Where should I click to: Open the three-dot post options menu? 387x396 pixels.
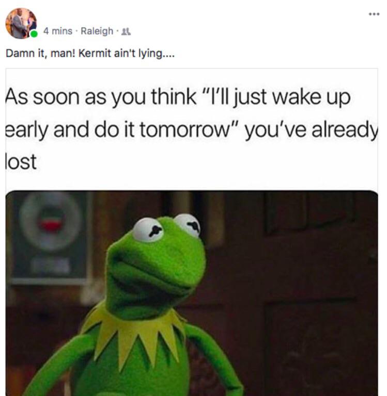374,14
